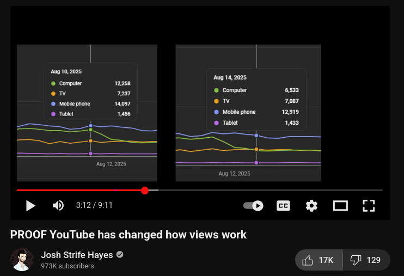Viewport: 404px width, 276px height.
Task: Click the 973K subscribers text
Action: (68, 266)
